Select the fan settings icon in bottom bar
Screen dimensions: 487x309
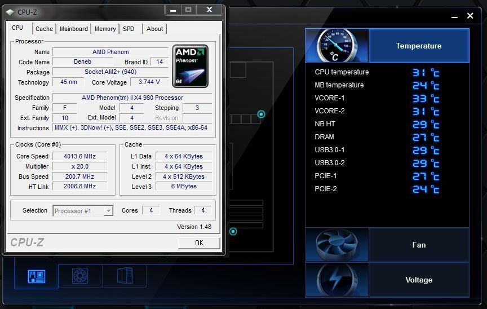coord(80,276)
